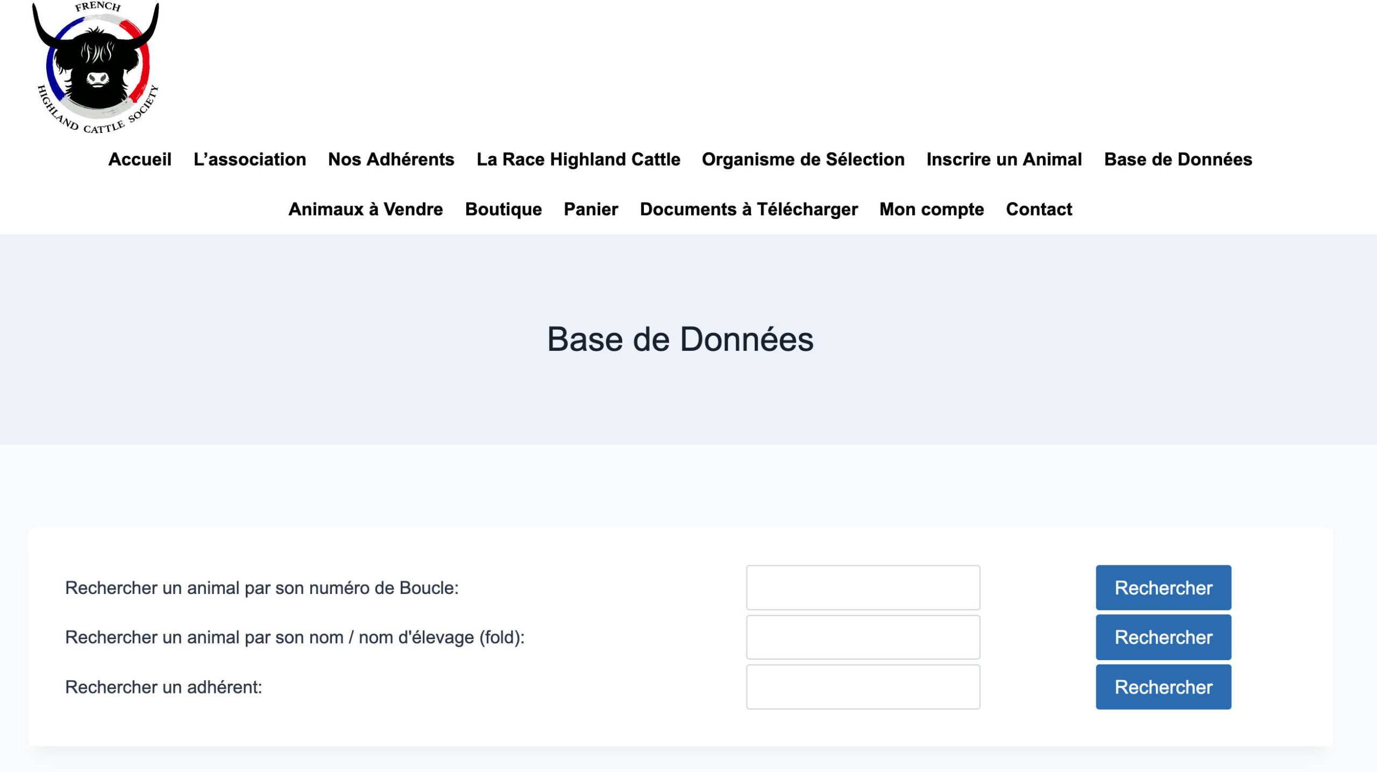Open Documents à Télécharger page
Image resolution: width=1377 pixels, height=772 pixels.
[749, 209]
